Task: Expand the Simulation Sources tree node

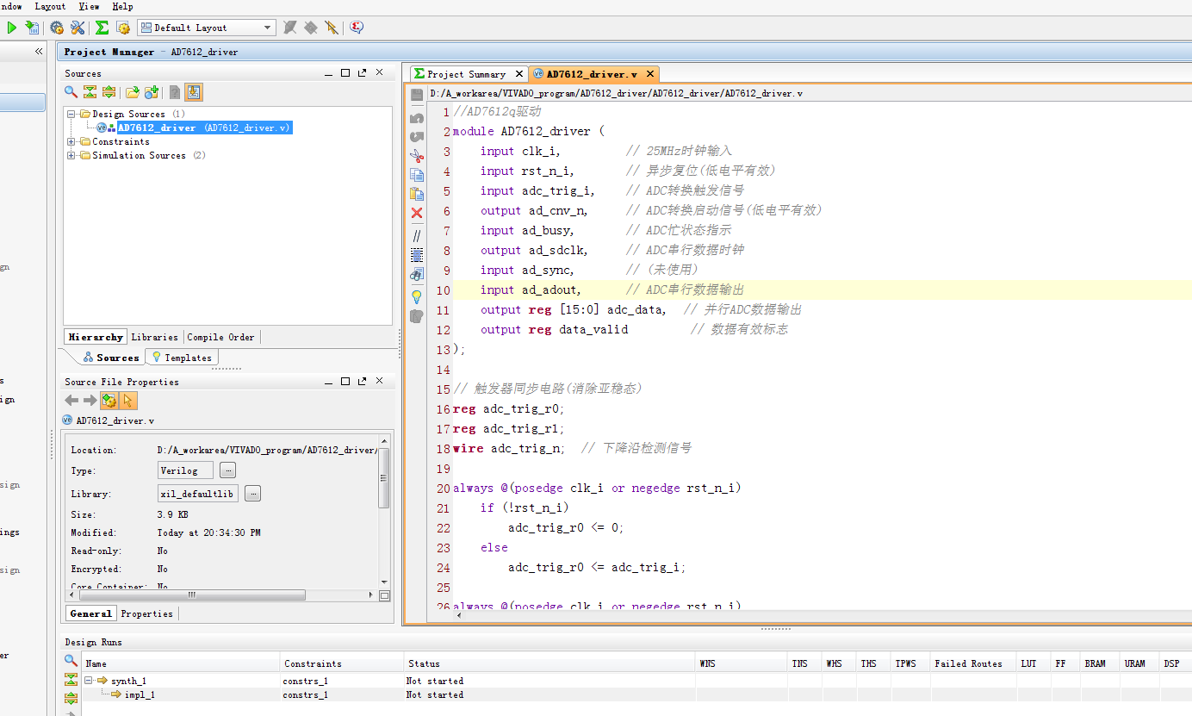Action: [71, 155]
